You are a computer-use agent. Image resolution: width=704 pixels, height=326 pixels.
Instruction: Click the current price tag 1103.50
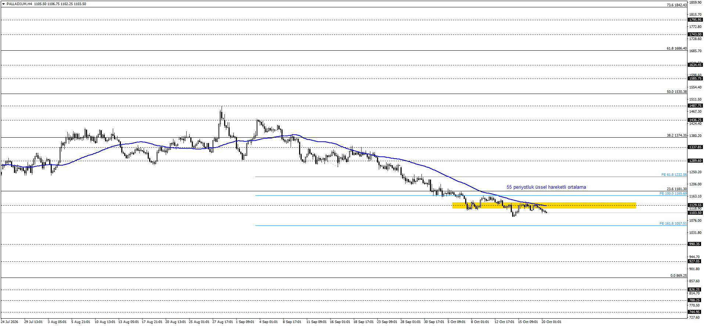pos(695,213)
